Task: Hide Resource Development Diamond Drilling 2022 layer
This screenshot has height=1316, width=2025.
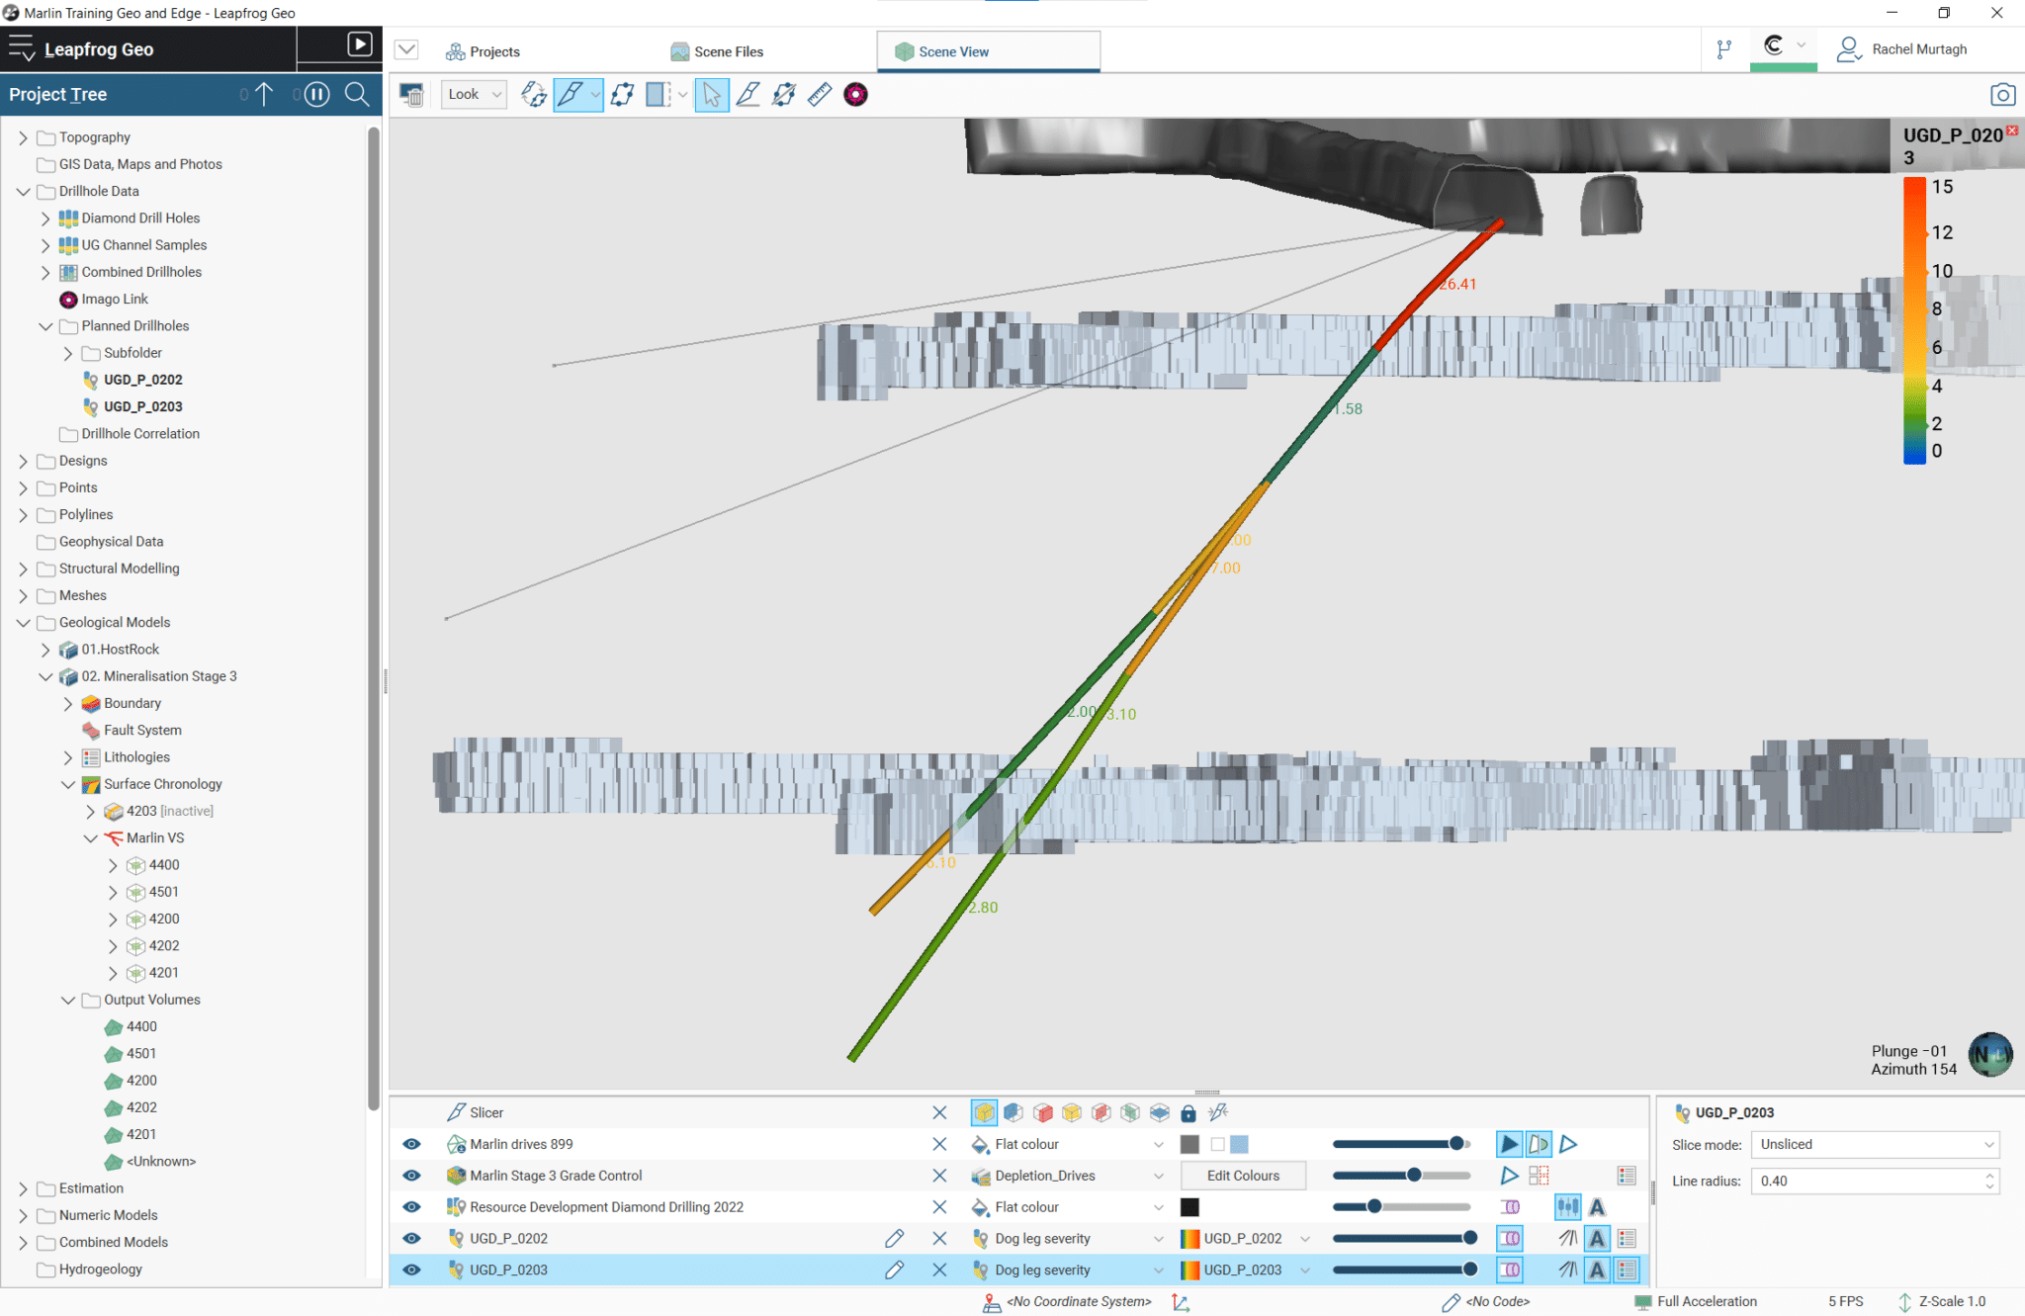Action: 411,1207
